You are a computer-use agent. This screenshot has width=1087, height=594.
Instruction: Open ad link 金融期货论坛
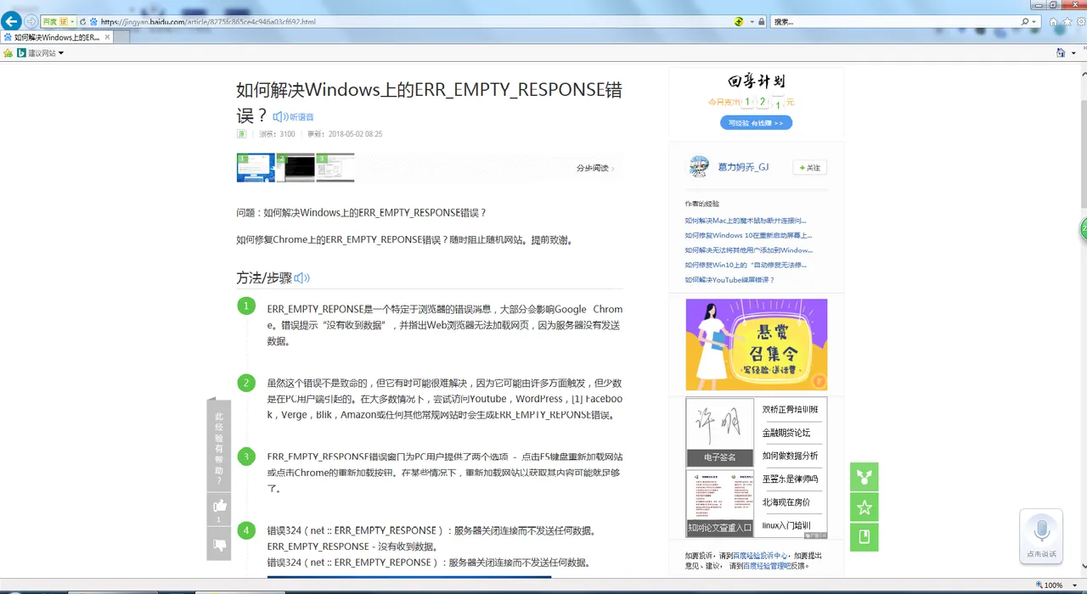tap(786, 433)
